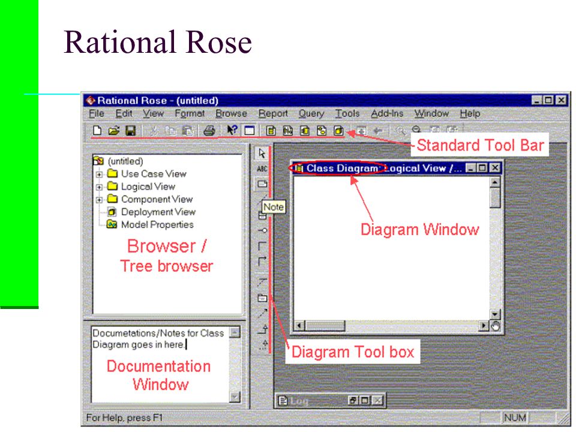Click inside the documentation text field

(x=161, y=364)
